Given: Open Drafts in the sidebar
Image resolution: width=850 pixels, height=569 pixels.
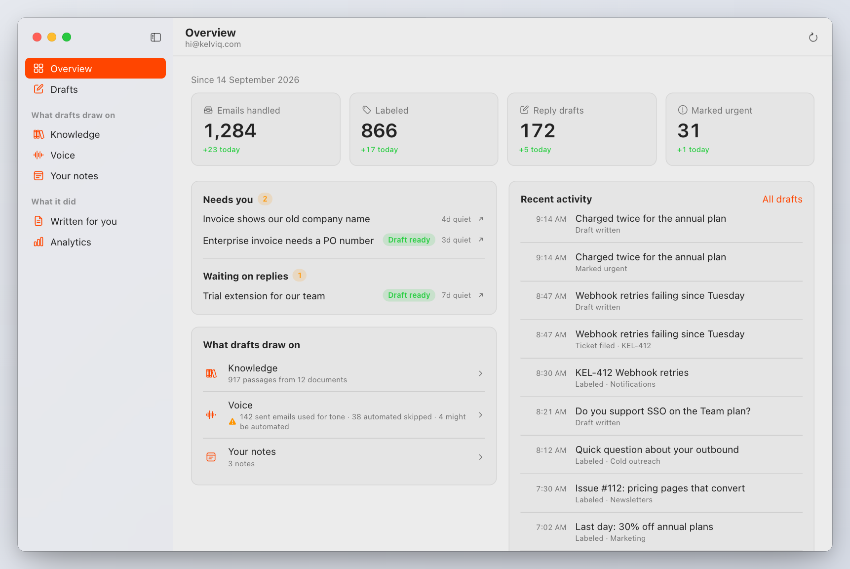Looking at the screenshot, I should click(95, 89).
